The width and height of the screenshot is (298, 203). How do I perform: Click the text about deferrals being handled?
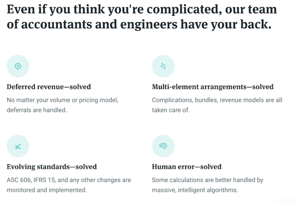(x=63, y=105)
